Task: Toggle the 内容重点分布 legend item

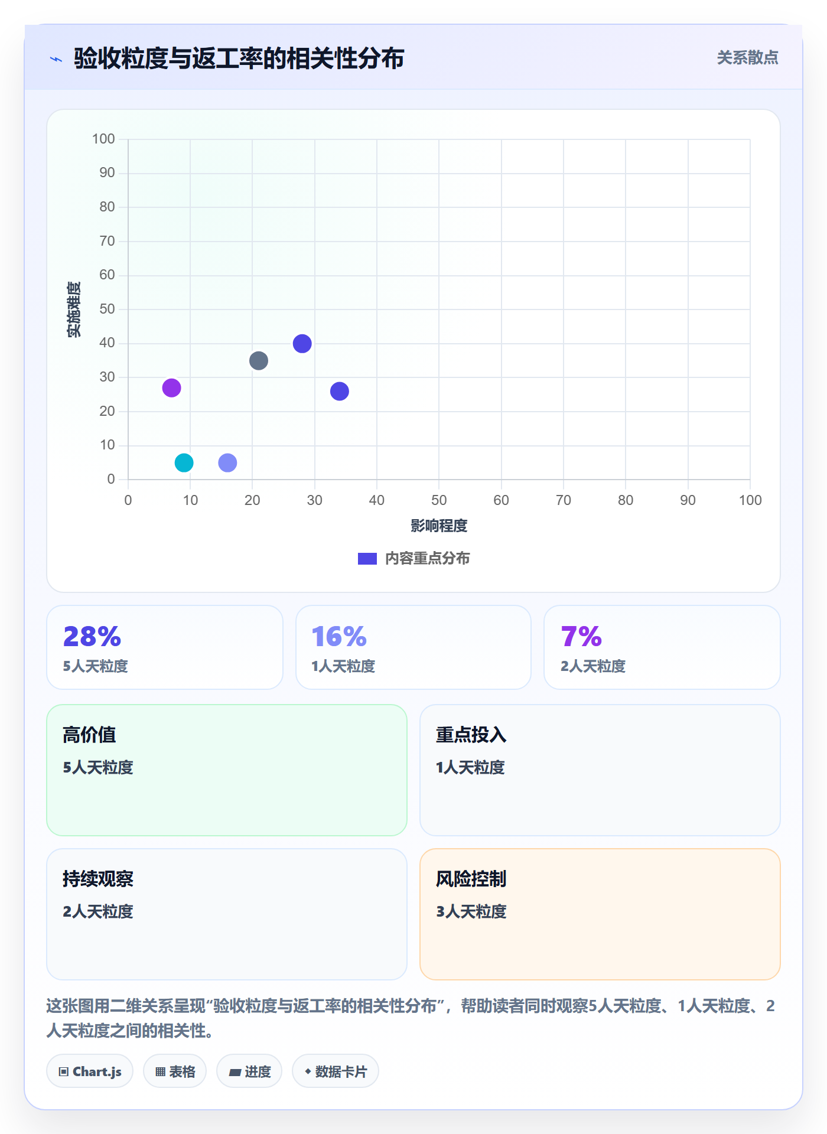Action: (x=413, y=558)
